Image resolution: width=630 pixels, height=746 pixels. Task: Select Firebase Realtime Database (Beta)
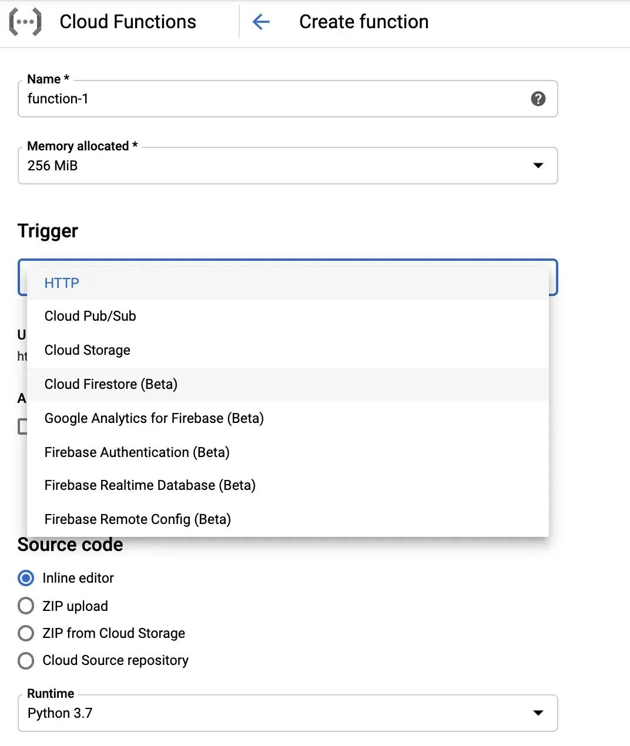(288, 485)
